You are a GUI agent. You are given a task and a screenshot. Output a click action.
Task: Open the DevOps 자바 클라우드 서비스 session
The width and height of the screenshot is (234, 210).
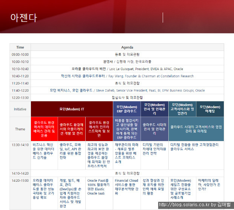pos(71,193)
